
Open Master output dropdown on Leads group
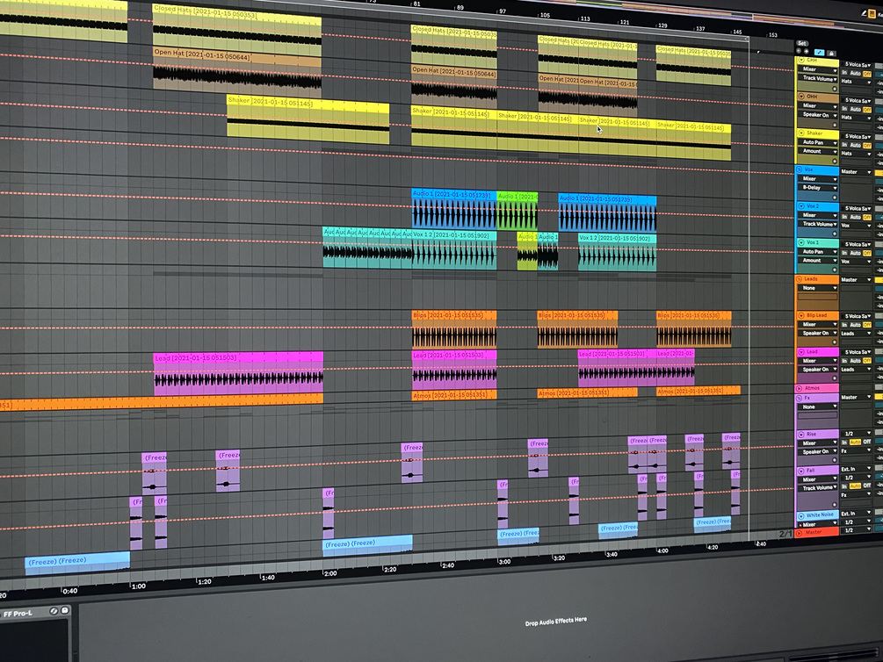tap(856, 280)
